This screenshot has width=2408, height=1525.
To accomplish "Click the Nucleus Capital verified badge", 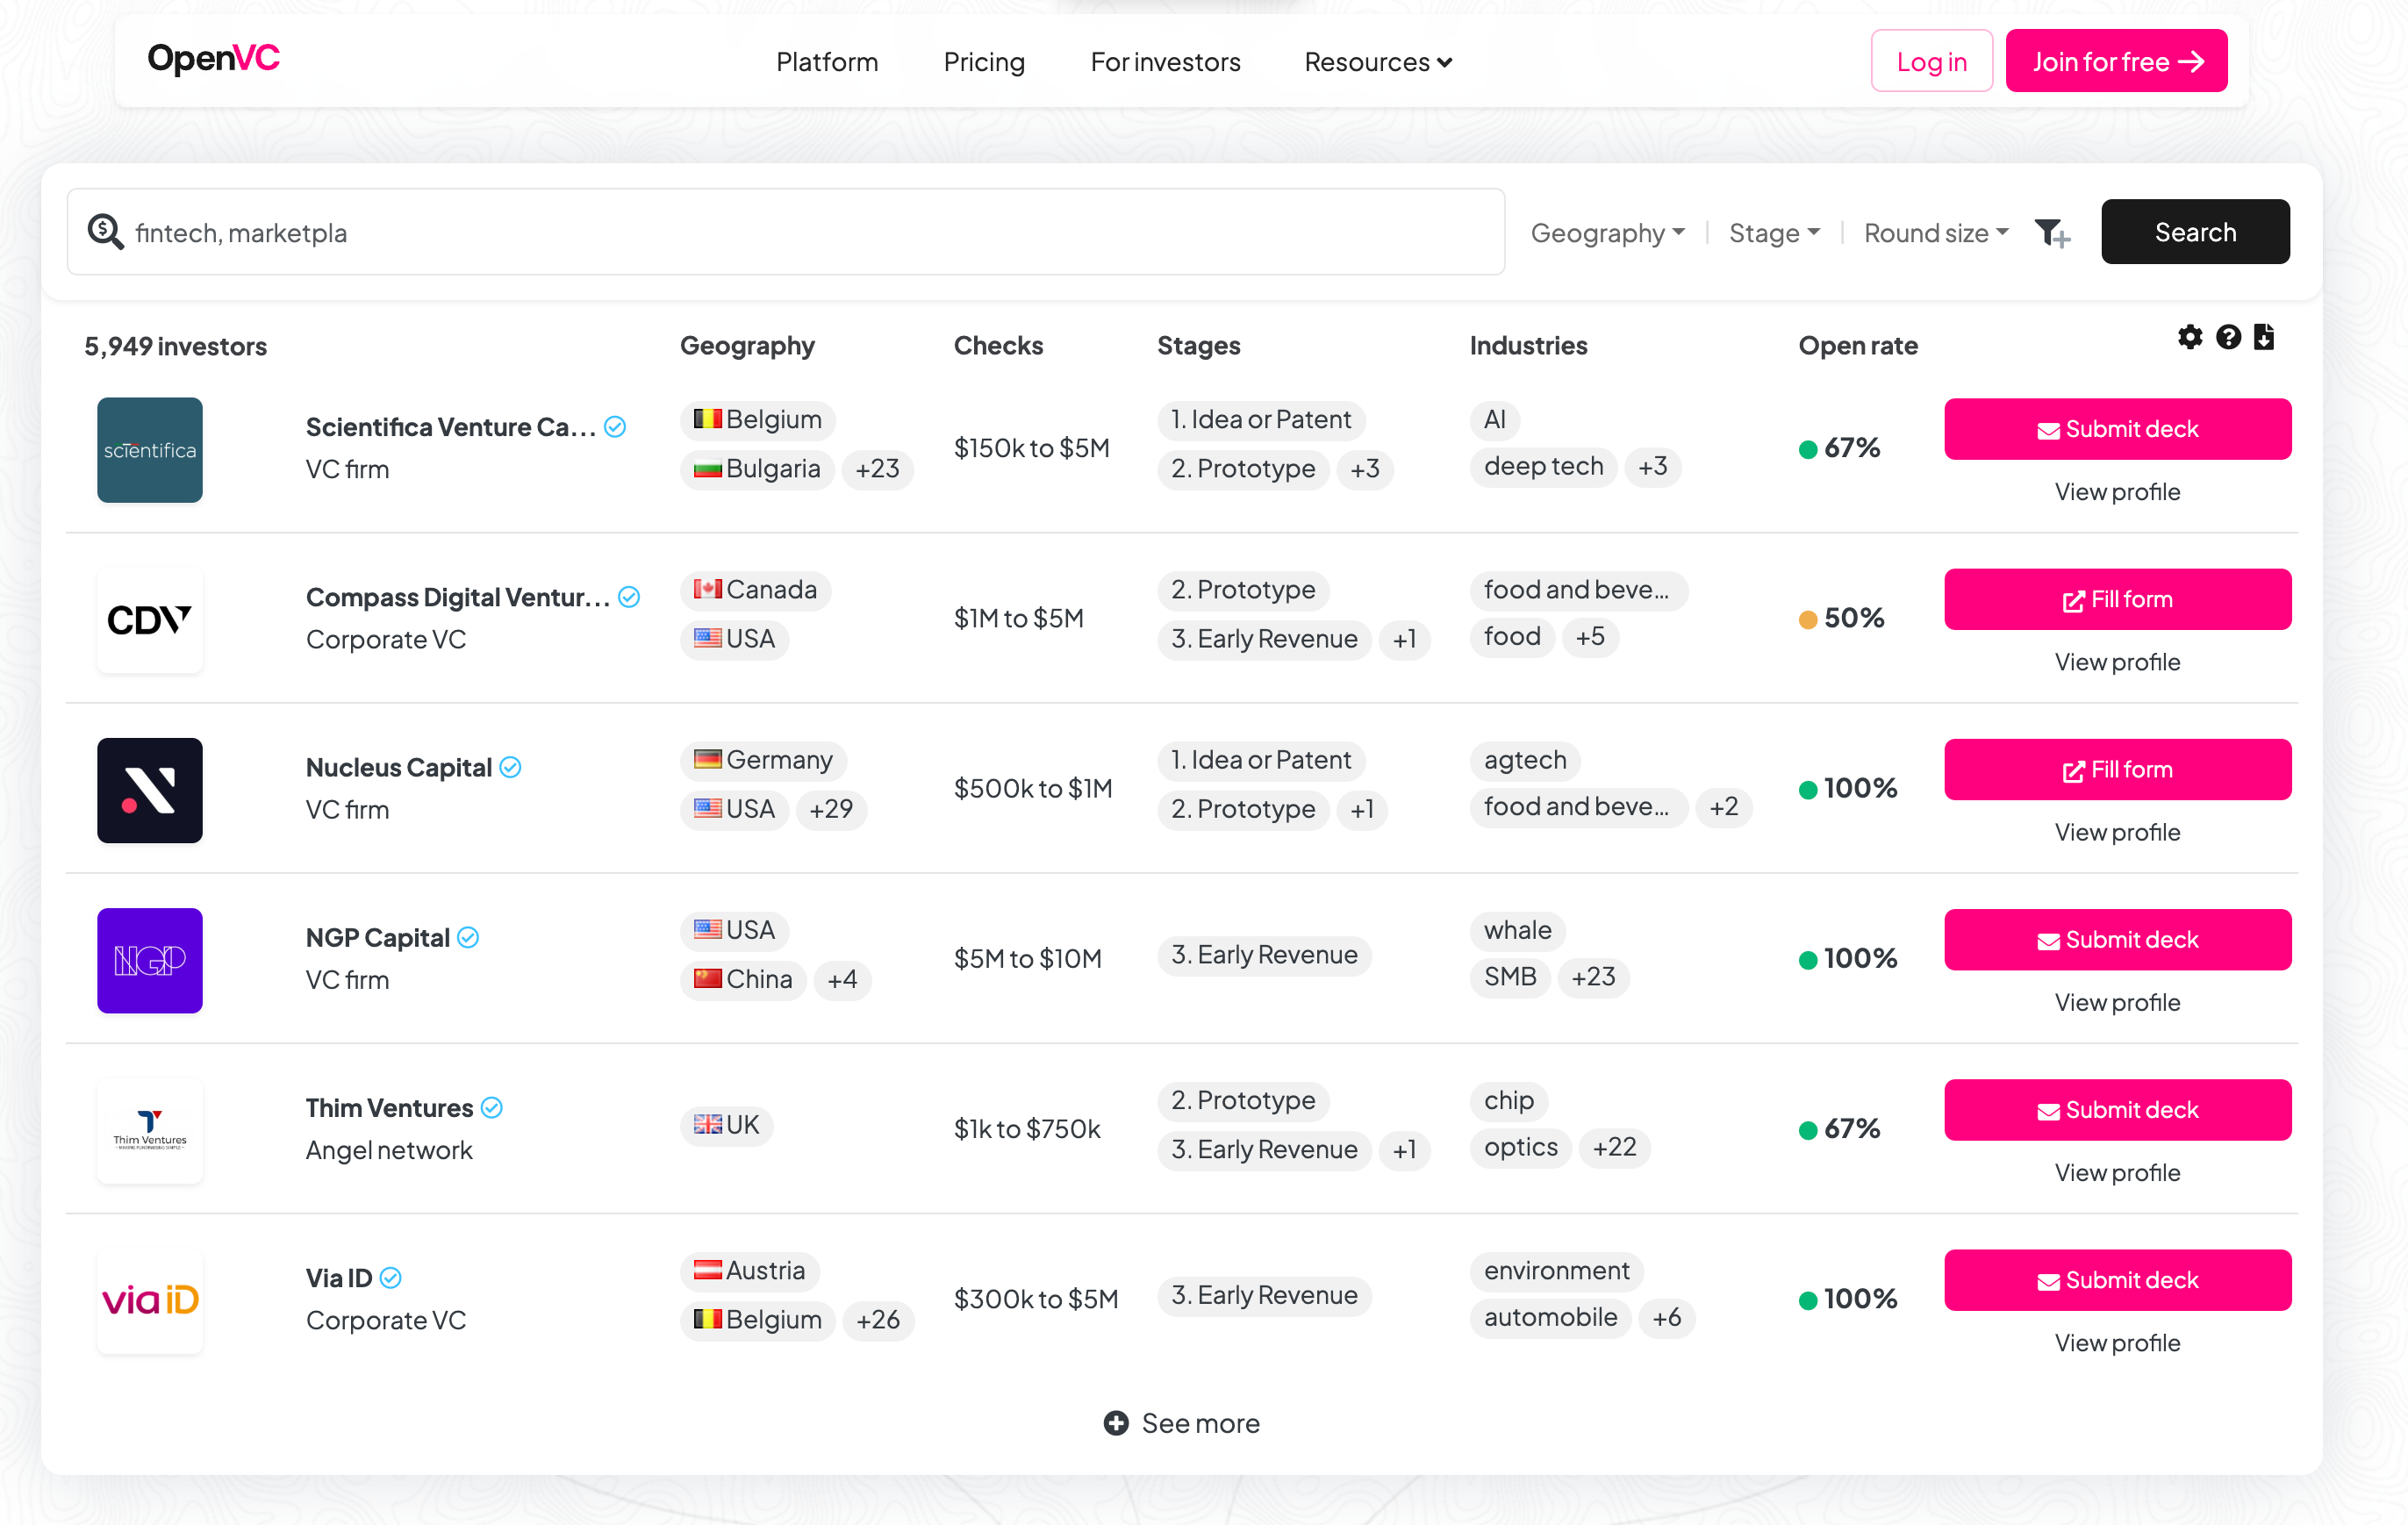I will (x=511, y=767).
